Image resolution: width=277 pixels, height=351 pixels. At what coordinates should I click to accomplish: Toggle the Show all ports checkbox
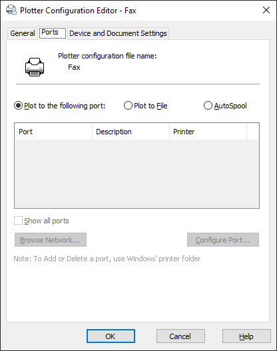[18, 221]
